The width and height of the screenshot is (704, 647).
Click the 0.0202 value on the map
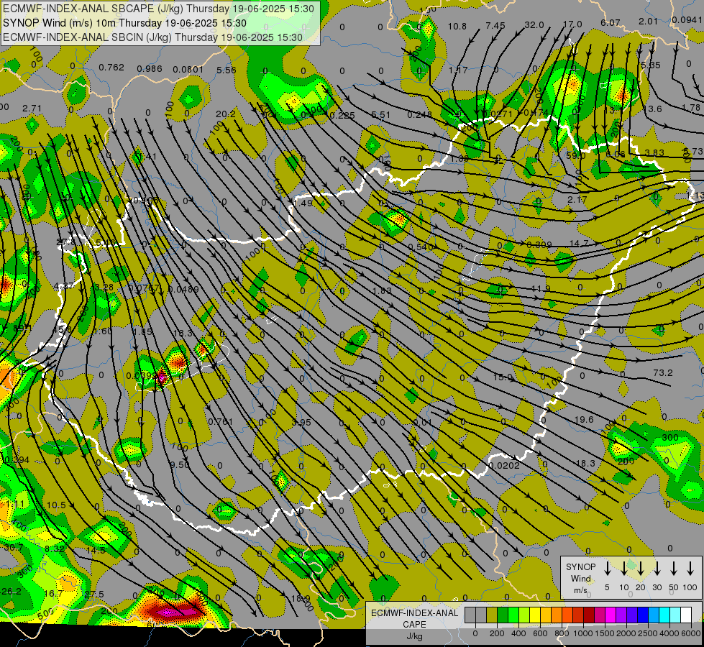click(x=504, y=466)
